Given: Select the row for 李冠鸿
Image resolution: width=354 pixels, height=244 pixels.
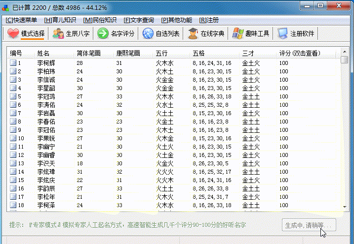Looking at the screenshot, I should coord(46,96).
